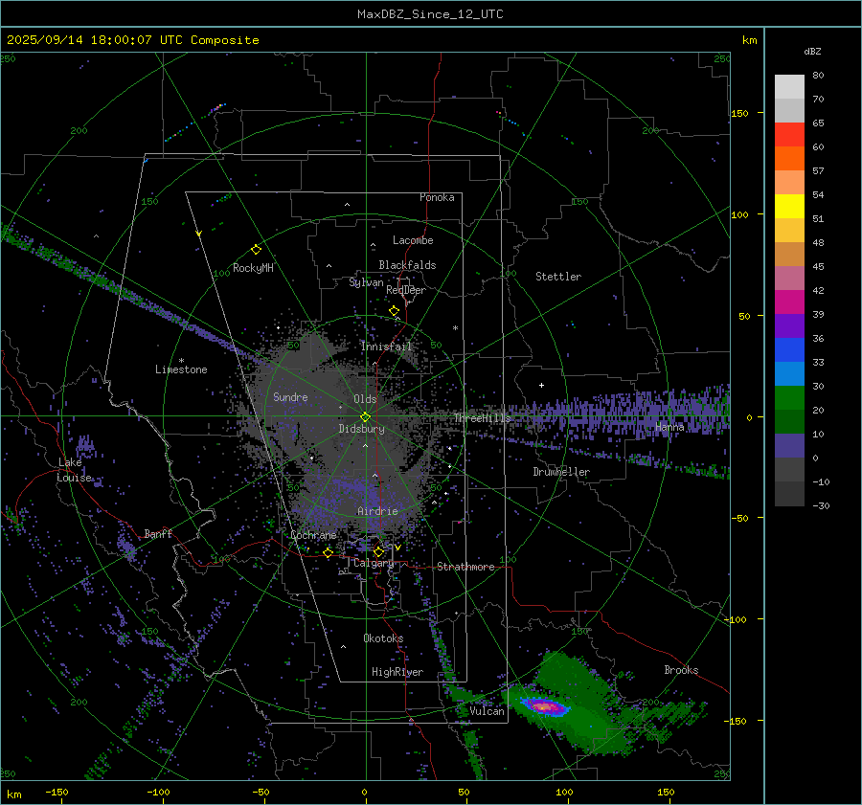
Task: Click the Limestone label
Action: [x=181, y=369]
